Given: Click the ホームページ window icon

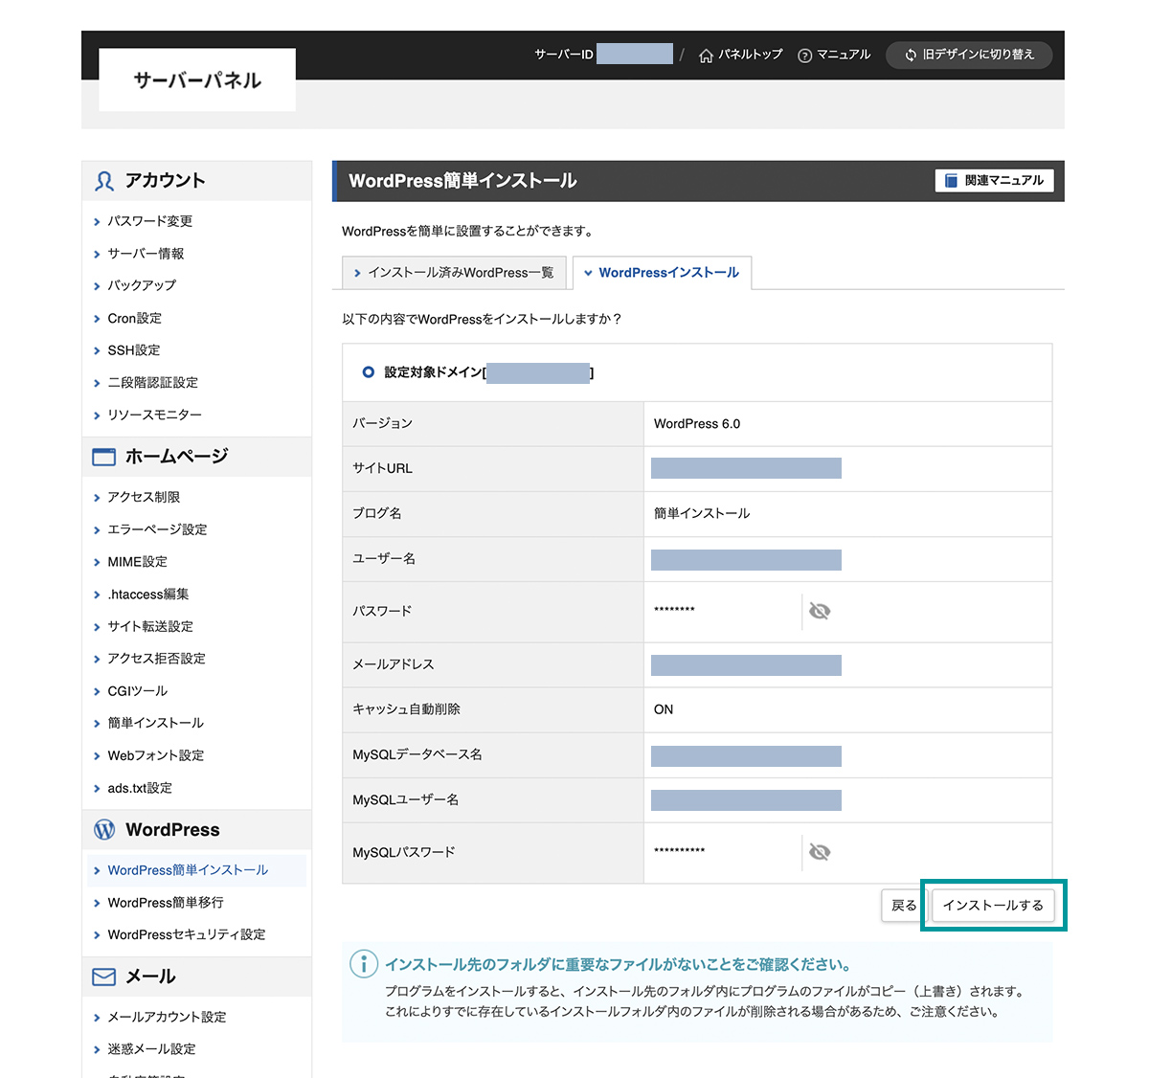Looking at the screenshot, I should pos(103,457).
